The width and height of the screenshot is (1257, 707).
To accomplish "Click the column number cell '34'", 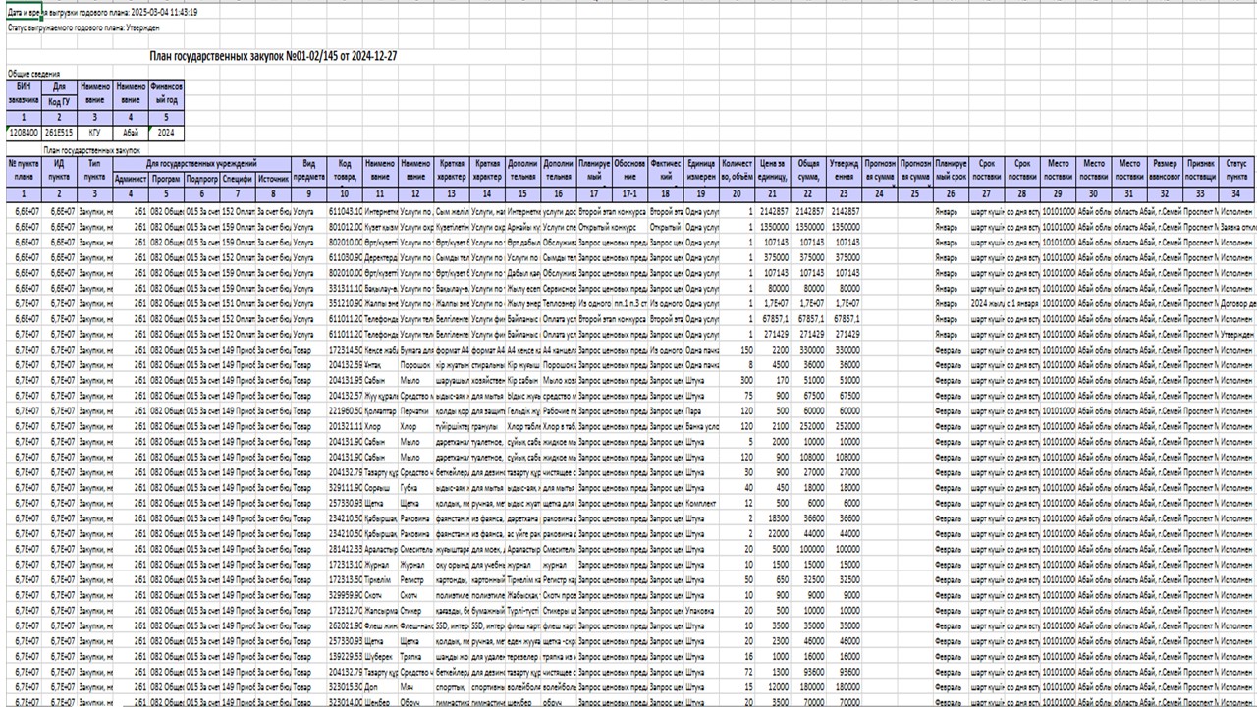I will coord(1236,194).
